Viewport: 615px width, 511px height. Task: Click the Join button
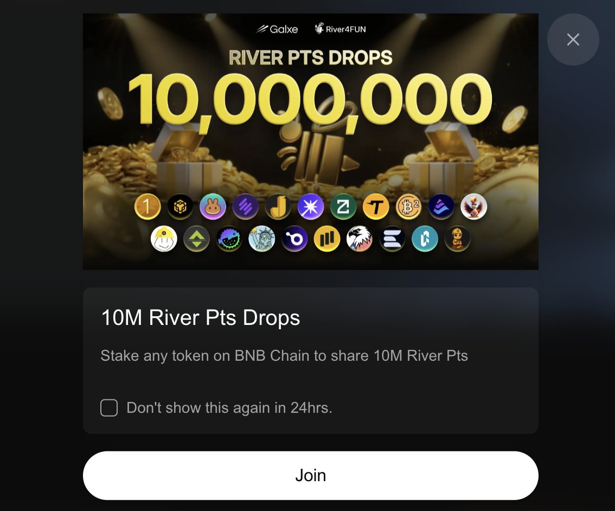[x=311, y=475]
